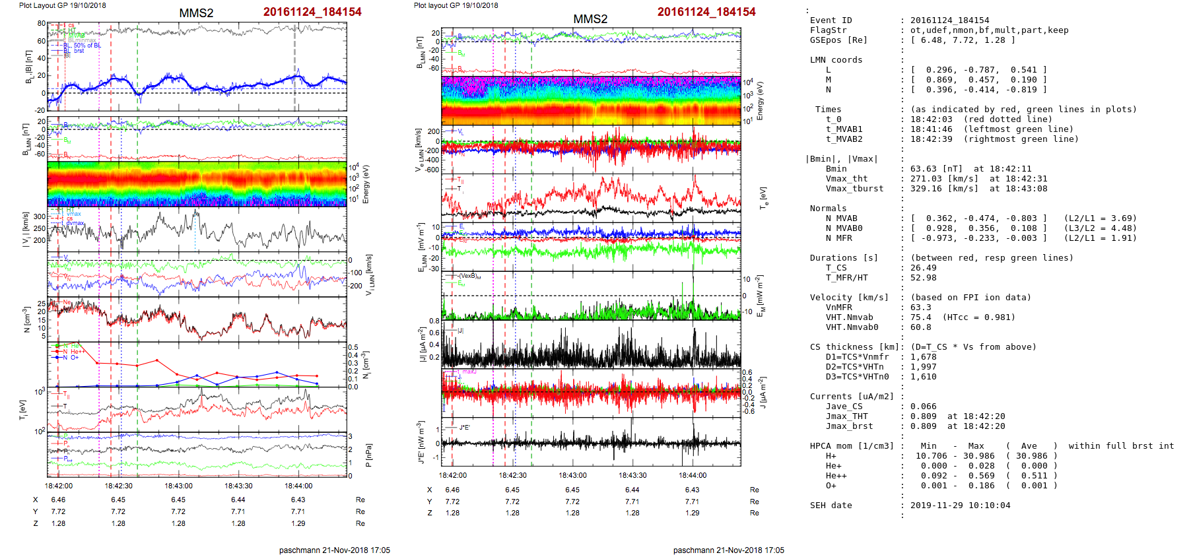
Task: Click the thick gray dashed line in the top-left panel
Action: tap(294, 66)
